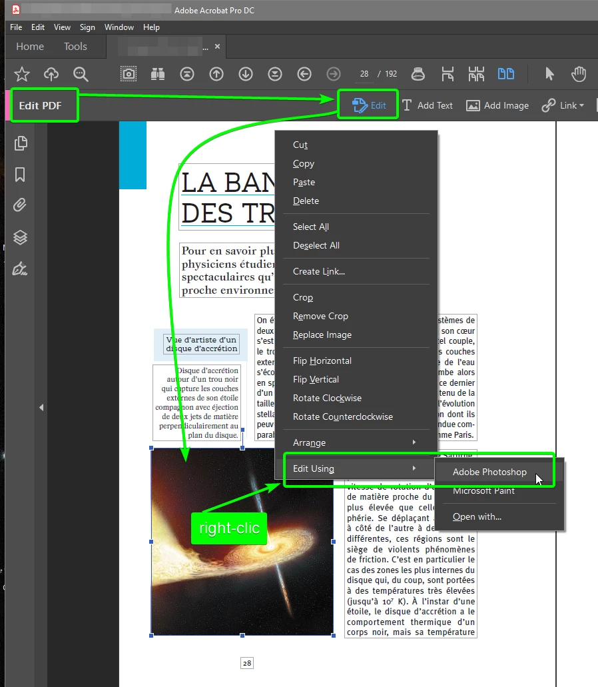This screenshot has height=687, width=598.
Task: Choose Cut from context menu
Action: pos(356,145)
